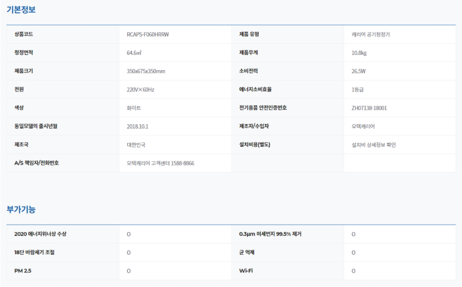Click the 2018.10.1 release date value
The image size is (462, 287).
click(x=137, y=126)
